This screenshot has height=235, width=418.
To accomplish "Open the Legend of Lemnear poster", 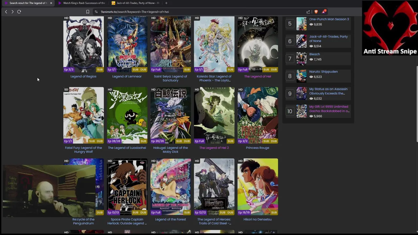I will point(127,44).
